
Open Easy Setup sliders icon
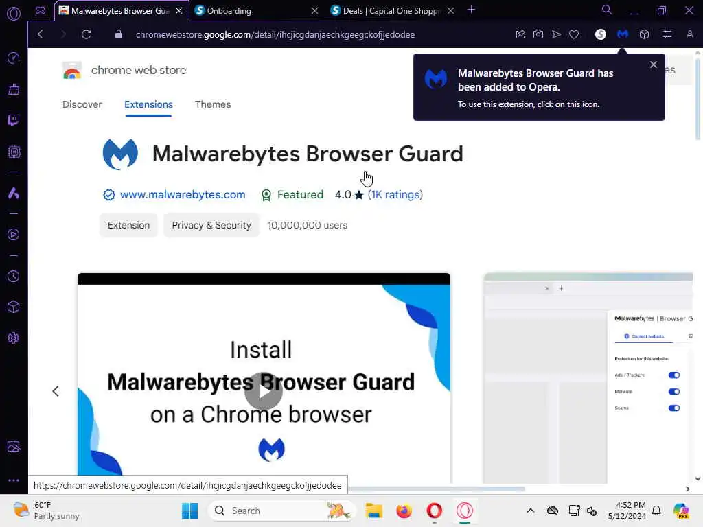[x=667, y=34]
